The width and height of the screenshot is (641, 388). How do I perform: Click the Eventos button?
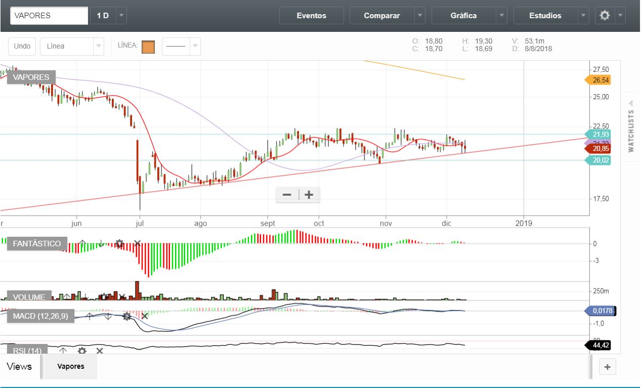click(x=311, y=16)
